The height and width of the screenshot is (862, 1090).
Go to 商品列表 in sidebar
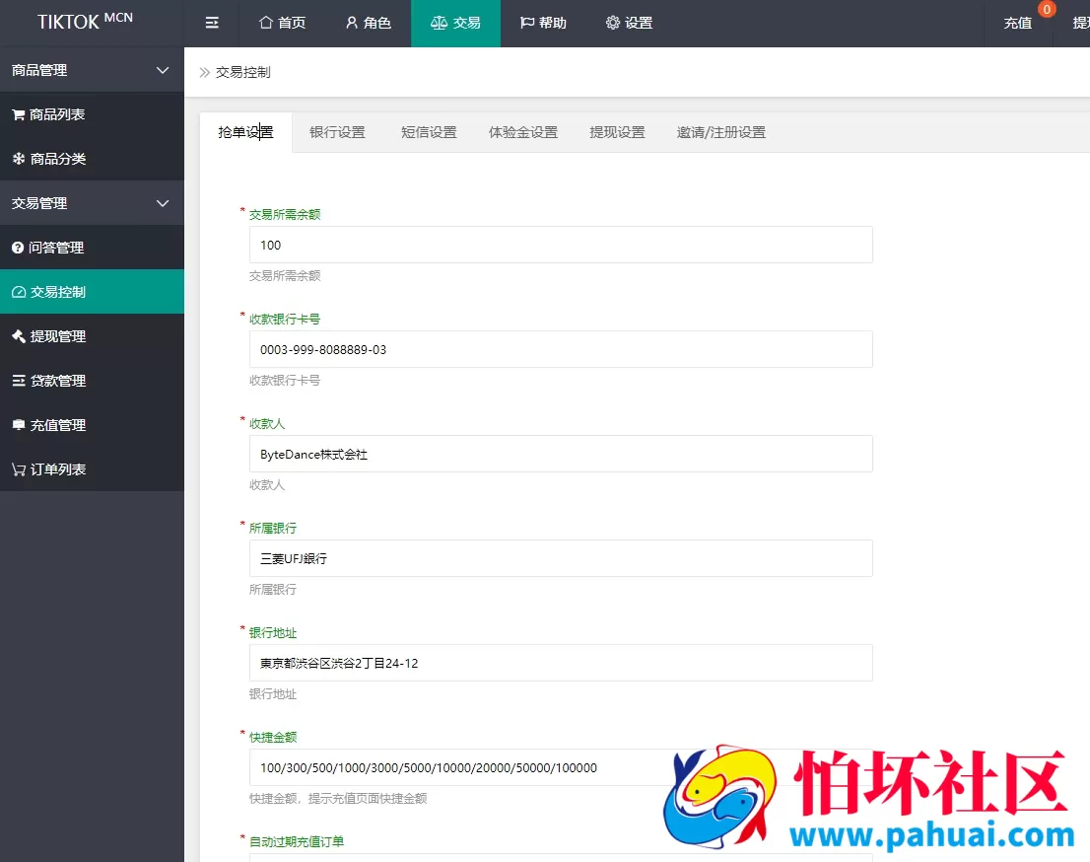92,114
